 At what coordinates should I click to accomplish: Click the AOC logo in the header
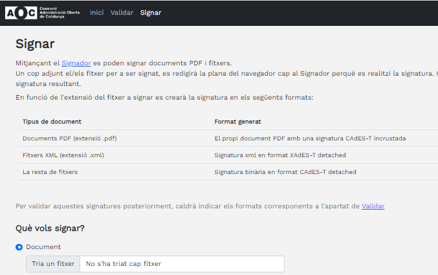pos(43,13)
